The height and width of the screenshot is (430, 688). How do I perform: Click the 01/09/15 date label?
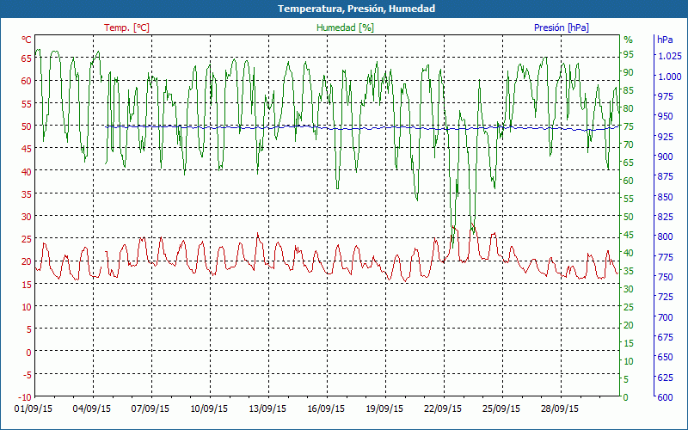(33, 408)
